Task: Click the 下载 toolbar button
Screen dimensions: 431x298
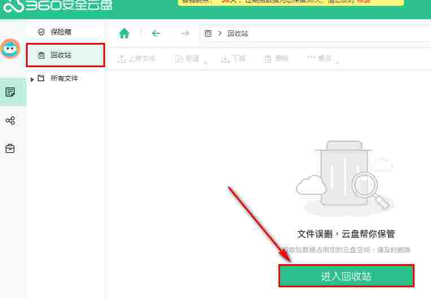Action: point(233,59)
